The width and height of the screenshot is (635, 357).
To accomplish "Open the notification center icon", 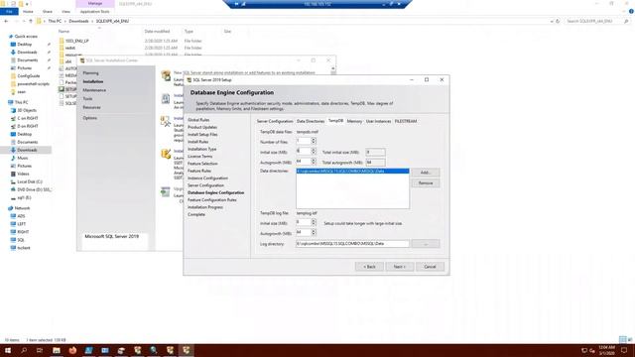I will (x=624, y=350).
